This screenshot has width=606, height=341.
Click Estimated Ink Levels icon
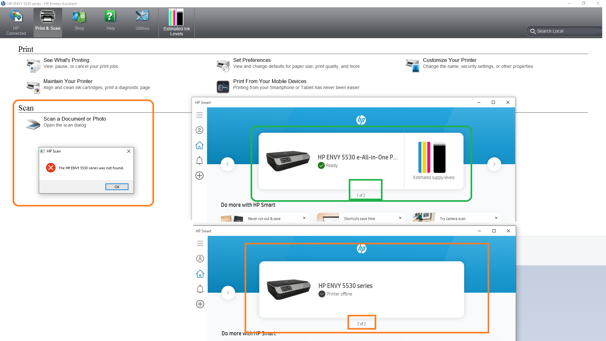click(x=176, y=22)
